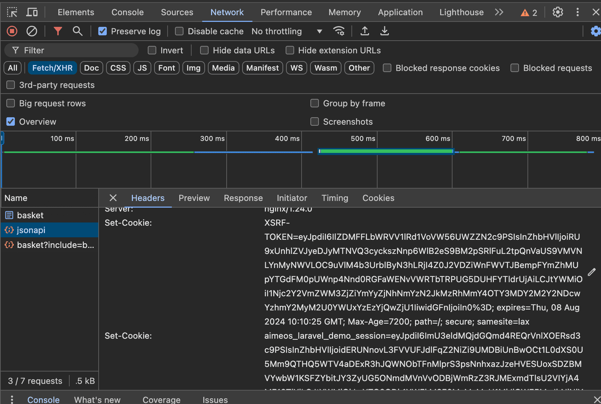The image size is (601, 404).
Task: Enable Hide extension URLs
Action: [290, 50]
